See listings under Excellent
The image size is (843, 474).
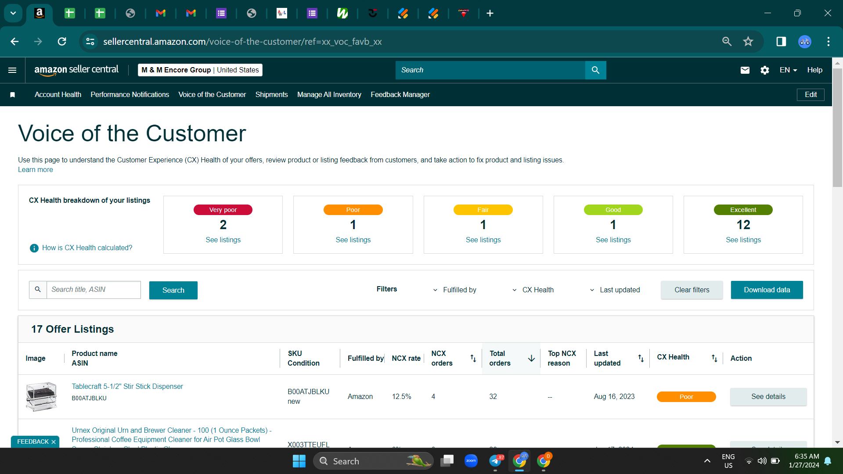coord(743,240)
